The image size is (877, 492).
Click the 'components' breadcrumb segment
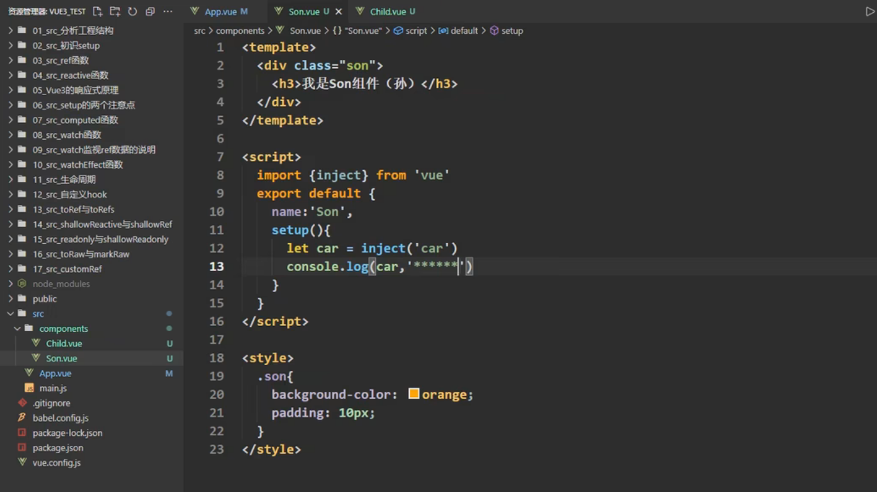pyautogui.click(x=240, y=31)
